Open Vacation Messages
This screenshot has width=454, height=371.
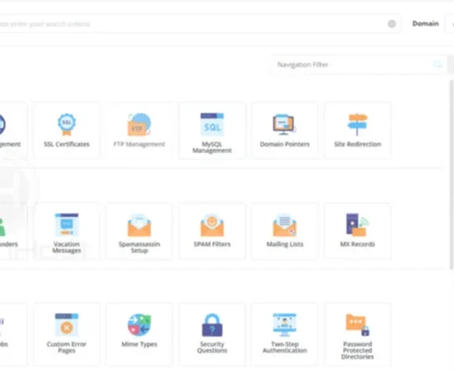pyautogui.click(x=67, y=231)
